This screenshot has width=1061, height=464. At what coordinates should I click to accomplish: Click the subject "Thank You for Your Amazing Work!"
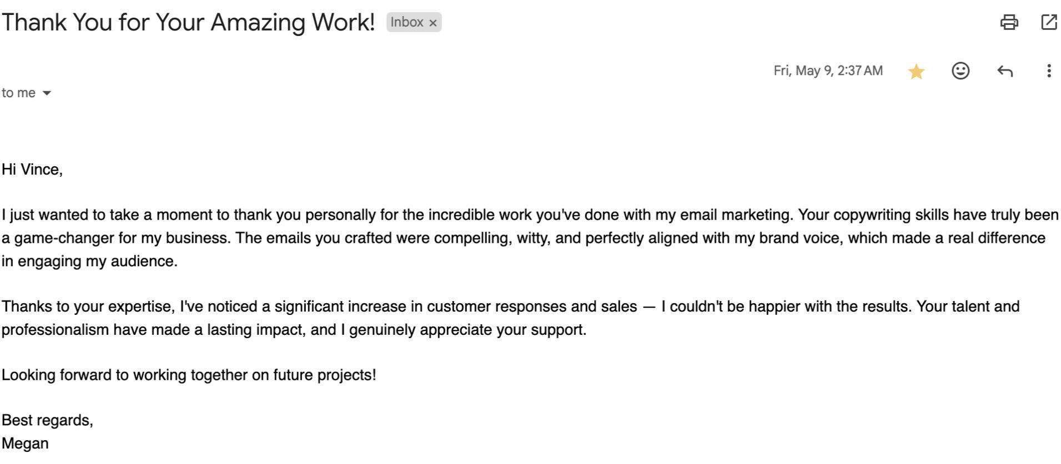pos(188,22)
